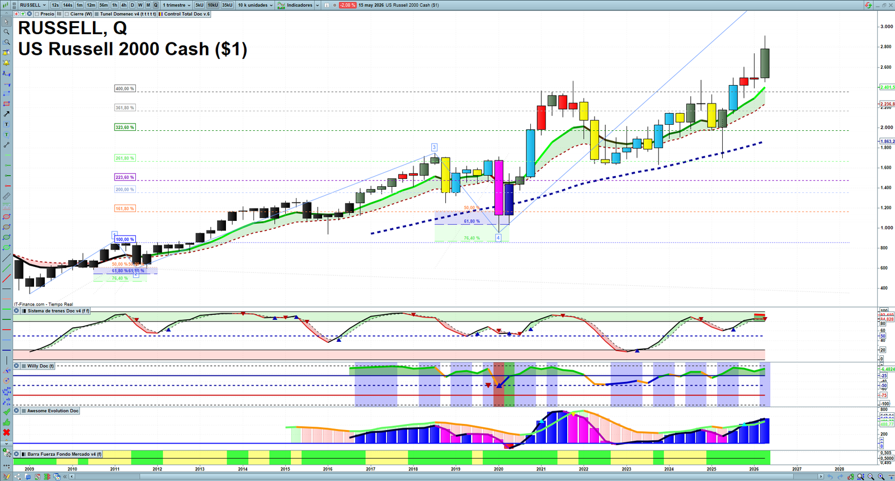This screenshot has height=481, width=895.
Task: Select the 144s timeframe
Action: (68, 5)
